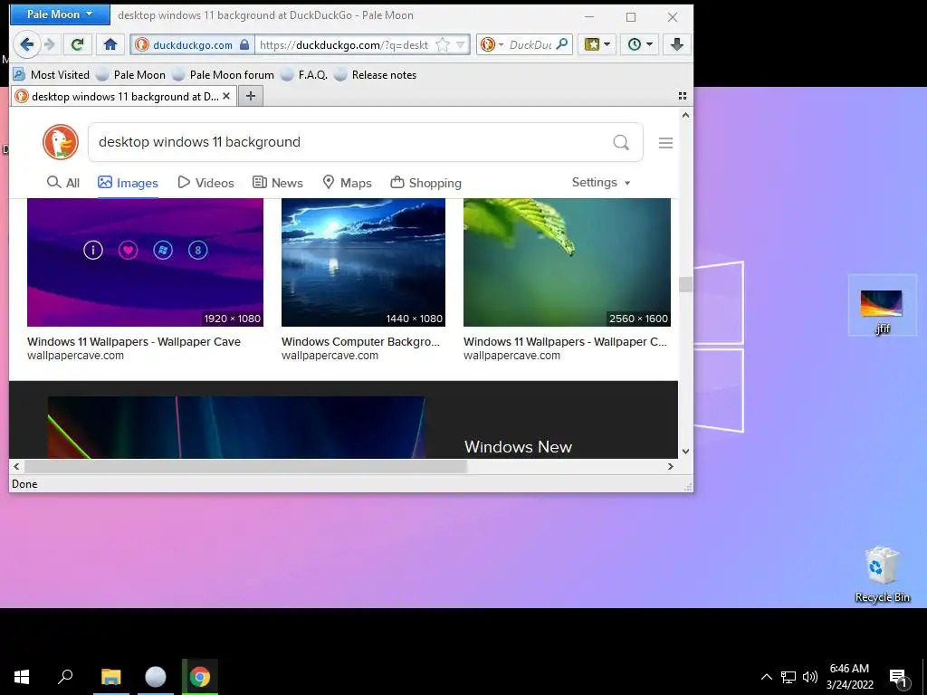Click the padlock site security icon
Screen dimensions: 927x695
244,44
